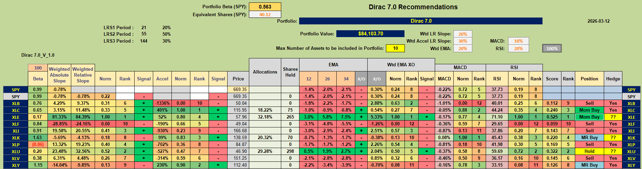Select the Price column header

[238, 79]
